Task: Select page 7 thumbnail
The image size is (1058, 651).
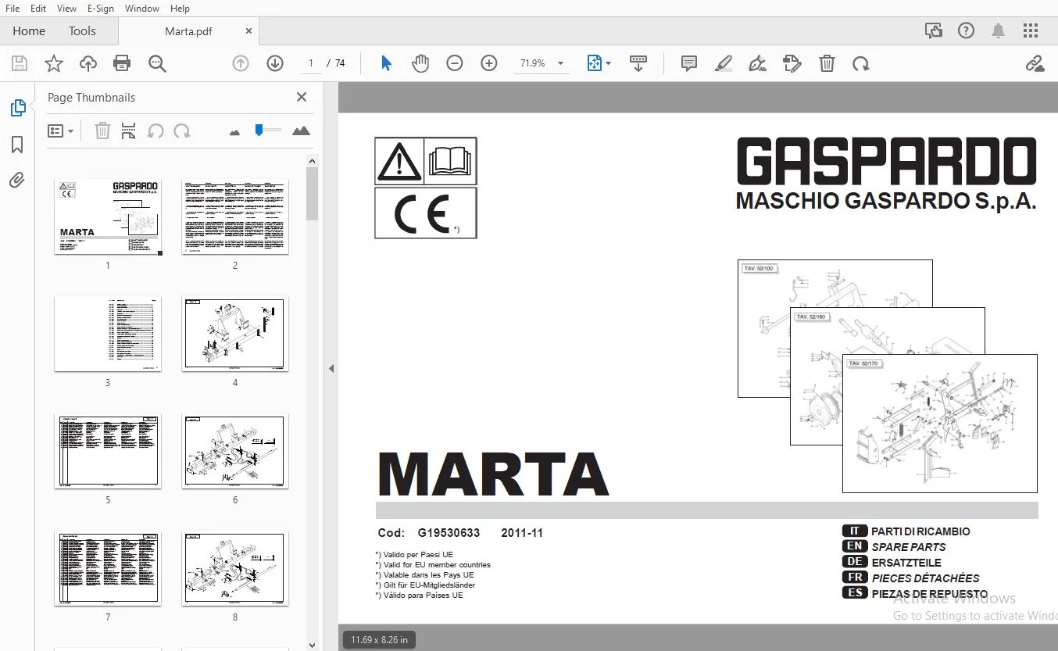Action: (x=108, y=568)
